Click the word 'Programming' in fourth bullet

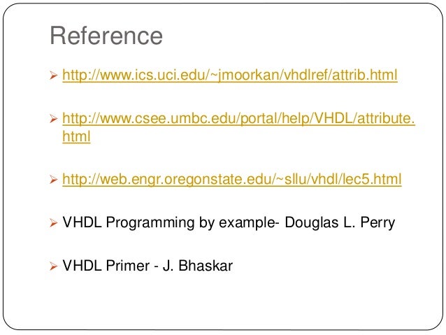150,223
